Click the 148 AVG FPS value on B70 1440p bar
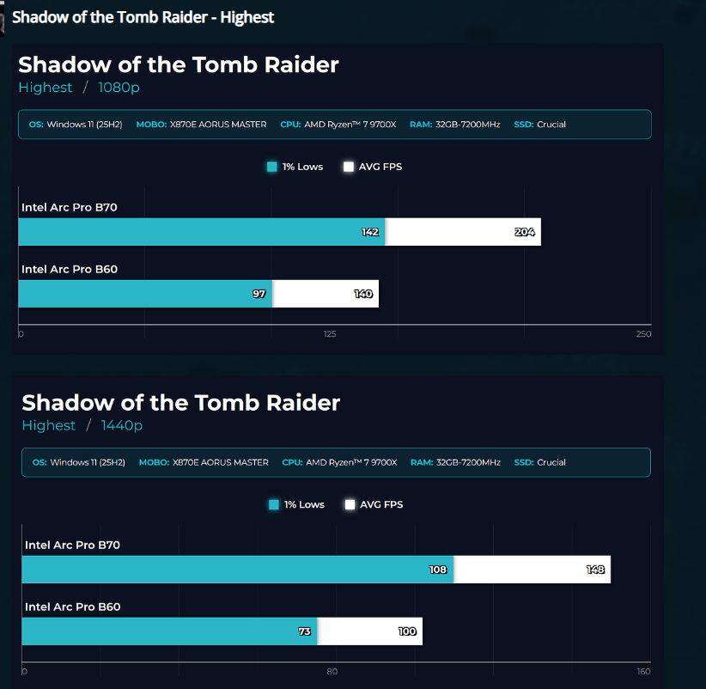The image size is (706, 689). coord(595,570)
